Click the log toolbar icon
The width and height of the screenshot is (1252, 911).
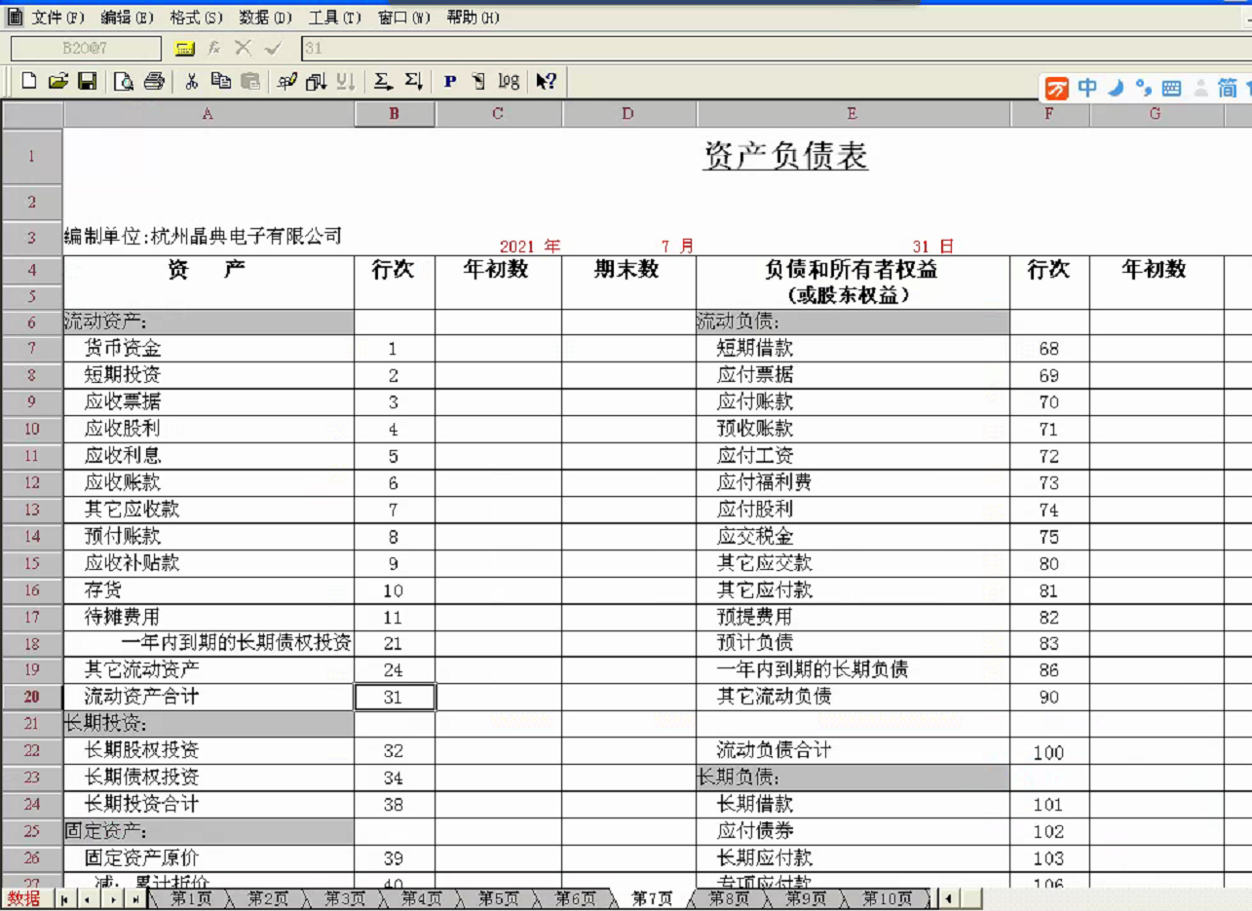(509, 82)
